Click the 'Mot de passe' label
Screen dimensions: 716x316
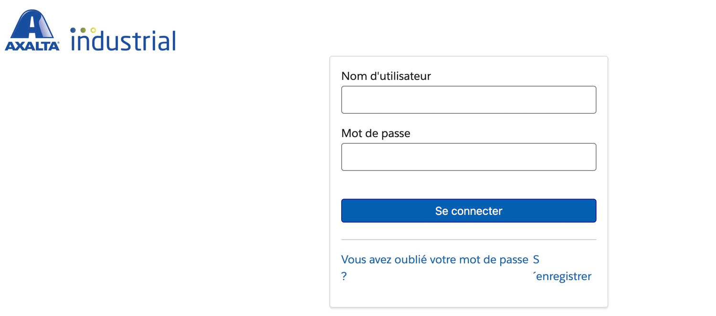tap(376, 133)
